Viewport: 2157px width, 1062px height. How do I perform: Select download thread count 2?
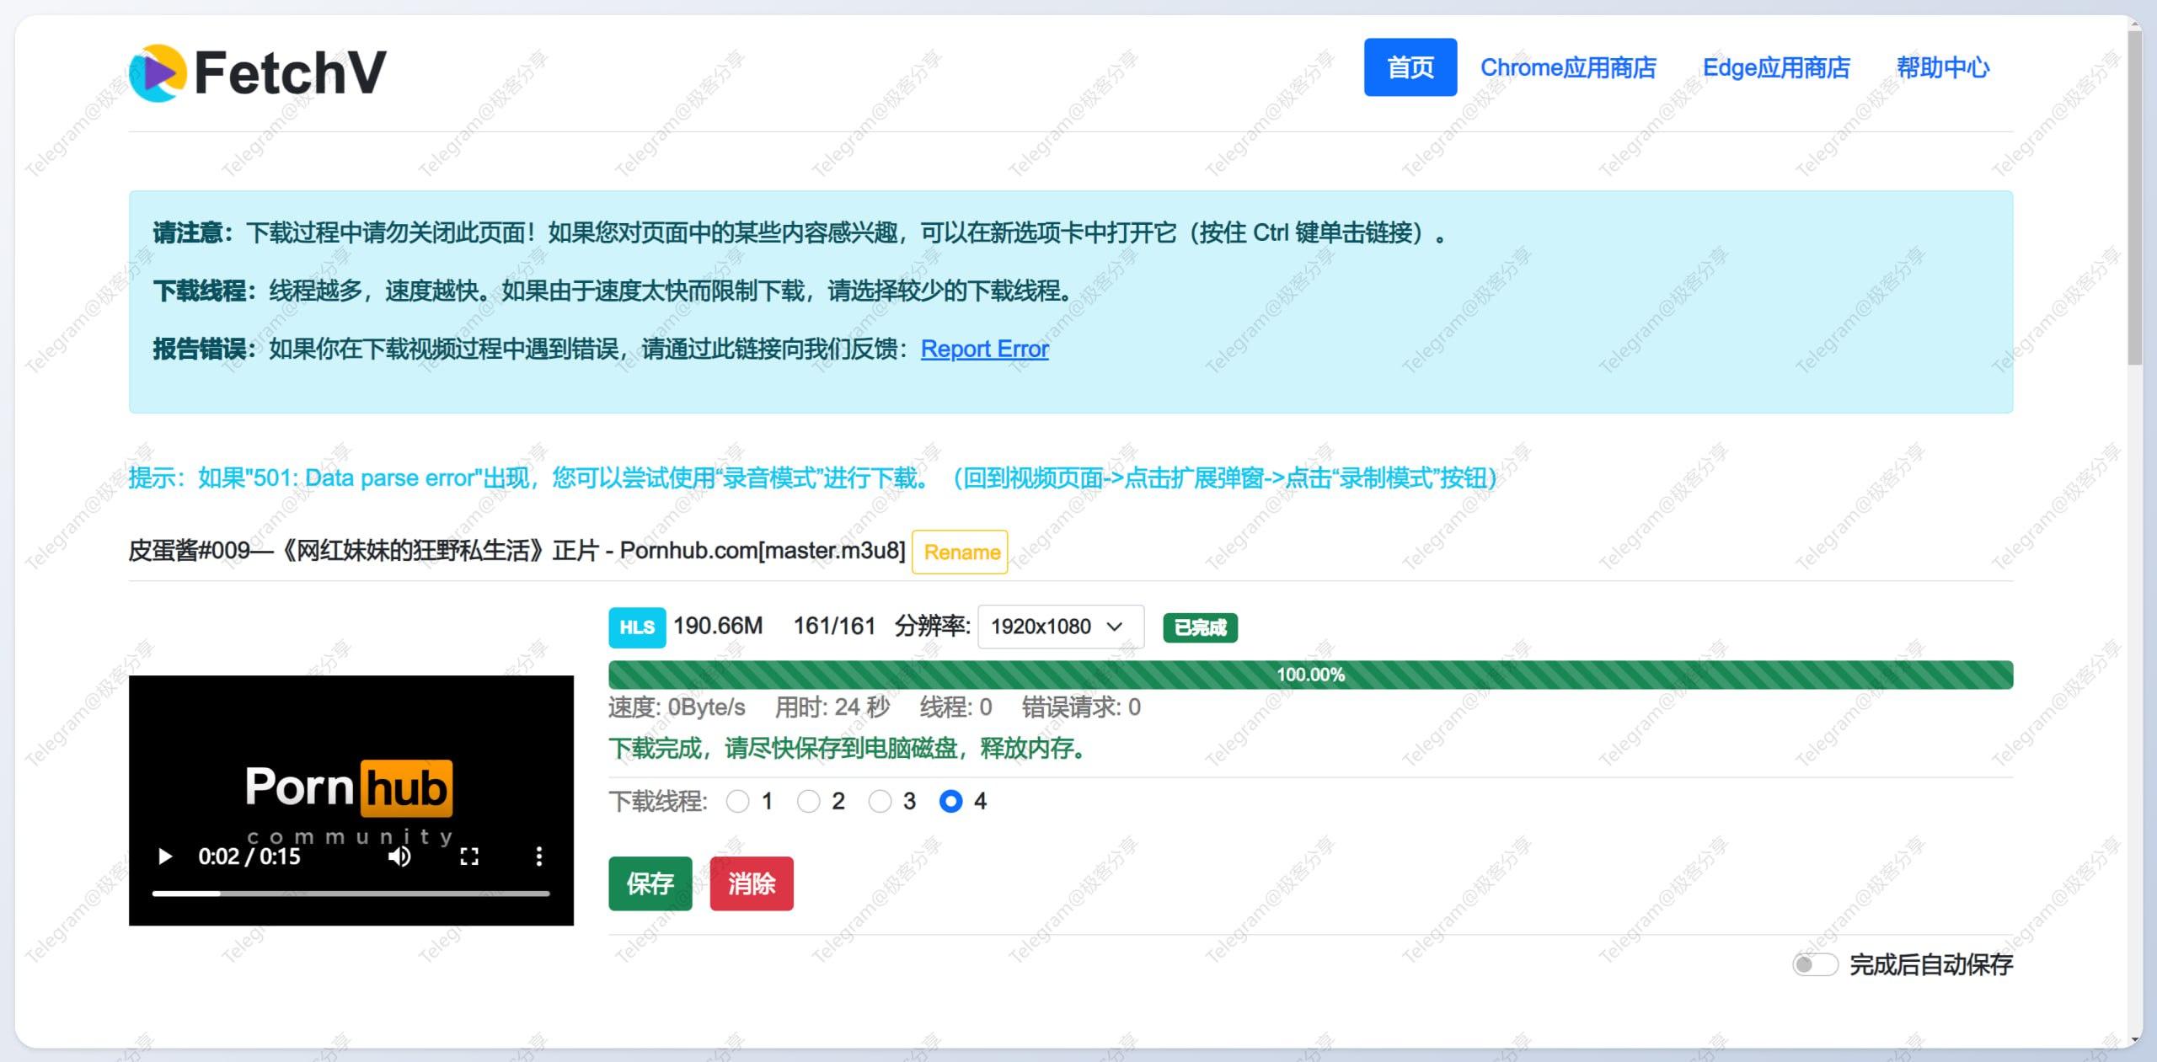(x=809, y=801)
